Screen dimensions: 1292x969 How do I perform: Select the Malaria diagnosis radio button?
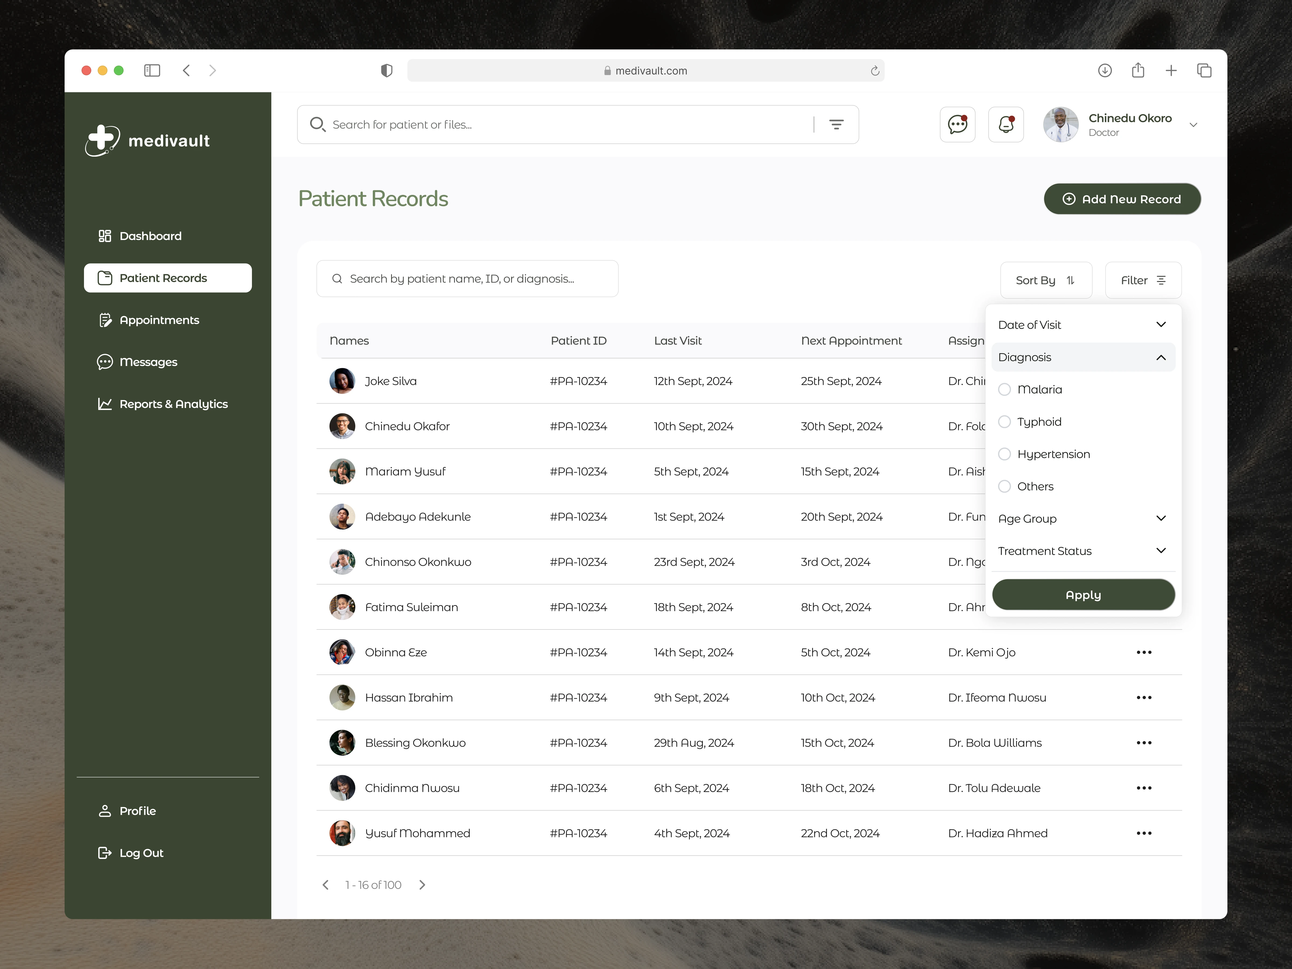[x=1004, y=389]
